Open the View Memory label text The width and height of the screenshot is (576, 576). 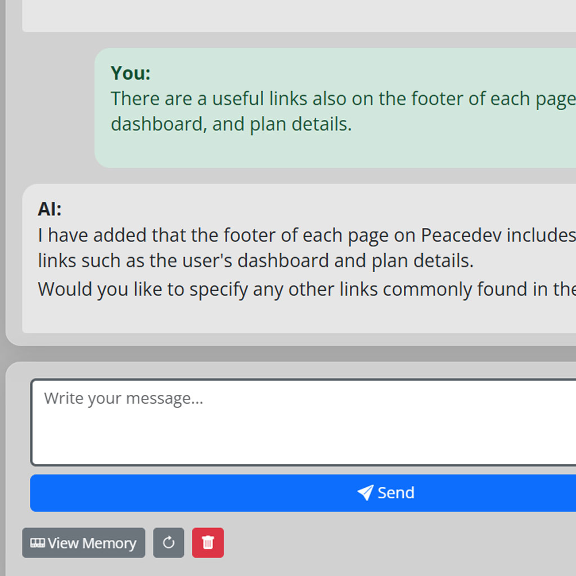point(92,543)
